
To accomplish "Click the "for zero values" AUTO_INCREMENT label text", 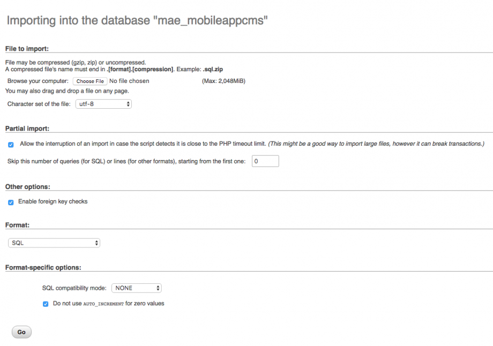I will click(x=145, y=304).
